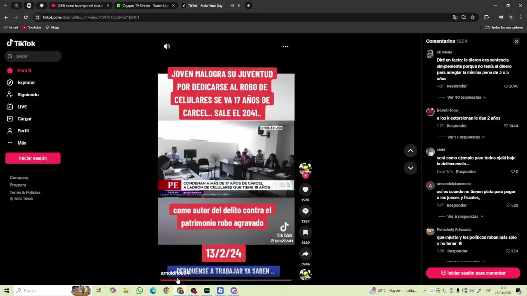The width and height of the screenshot is (527, 296).
Task: Show hidden system tray icons
Action: pyautogui.click(x=425, y=291)
